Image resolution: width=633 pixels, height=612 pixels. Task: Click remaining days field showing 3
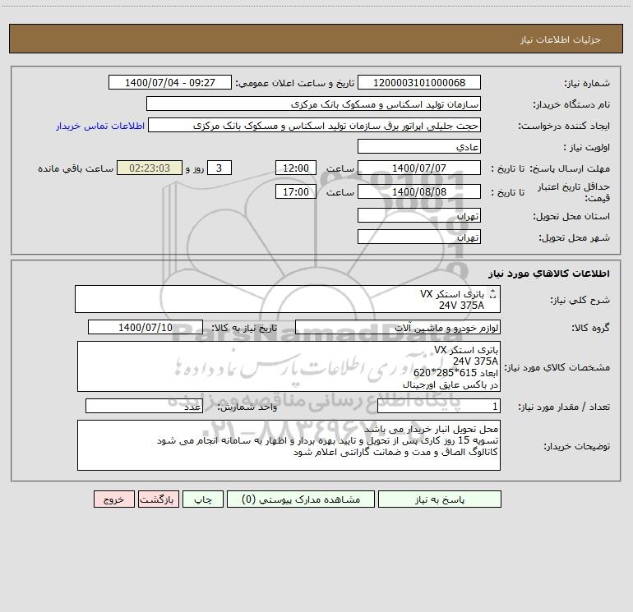coord(219,168)
